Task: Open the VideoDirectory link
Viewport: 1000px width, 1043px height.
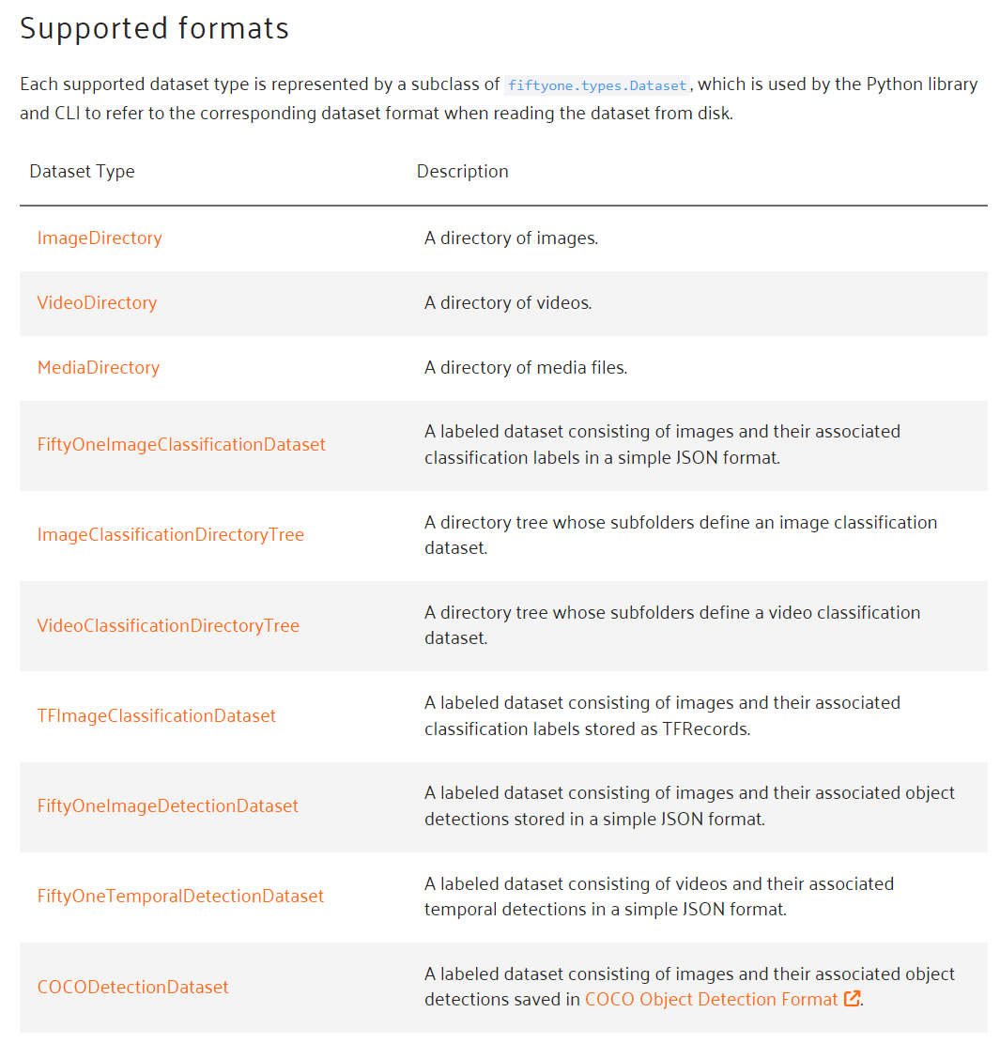Action: [97, 303]
